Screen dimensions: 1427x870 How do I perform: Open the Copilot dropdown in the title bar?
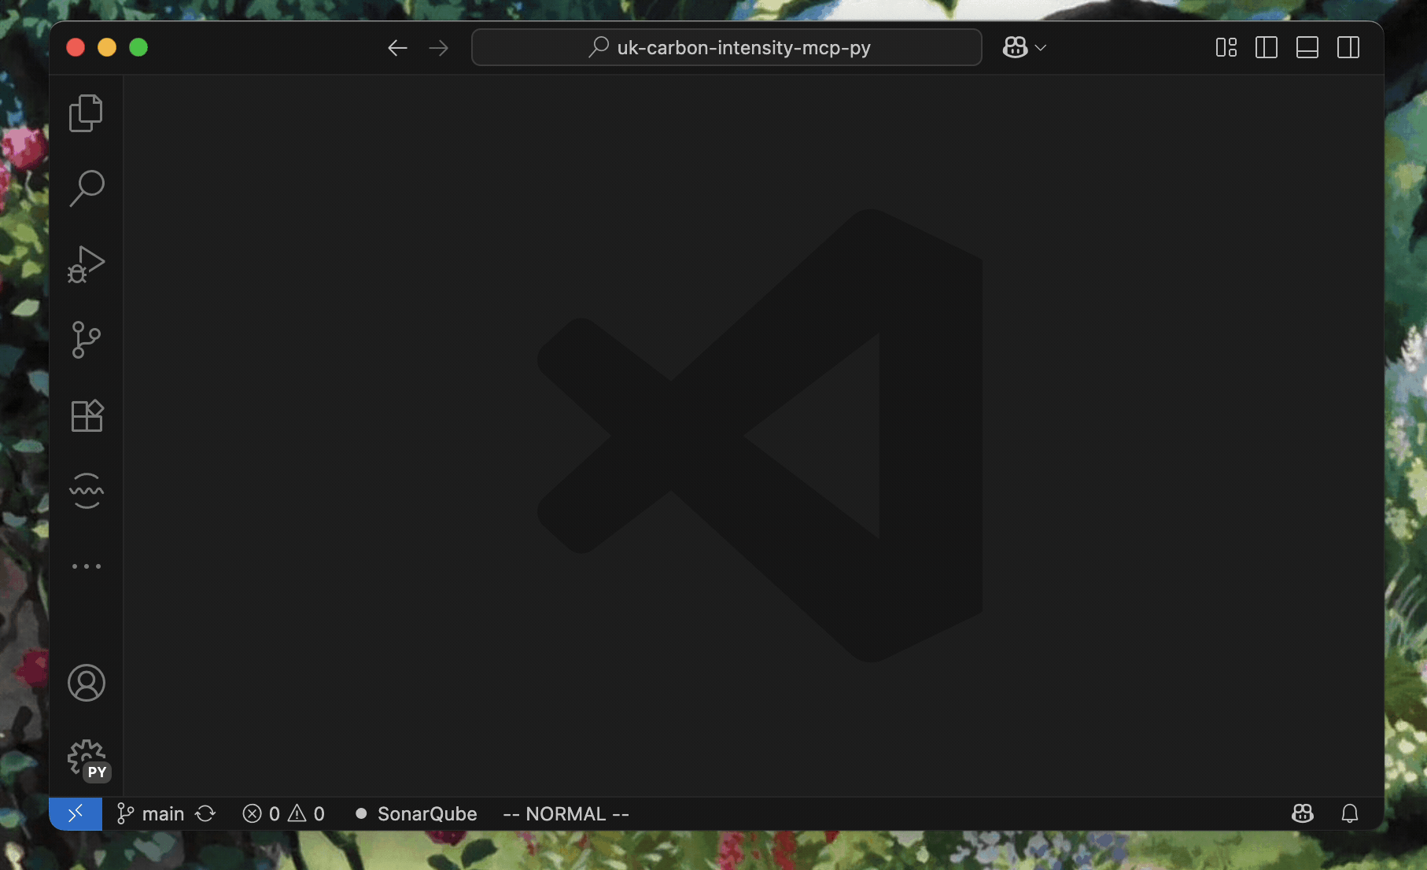pyautogui.click(x=1024, y=47)
